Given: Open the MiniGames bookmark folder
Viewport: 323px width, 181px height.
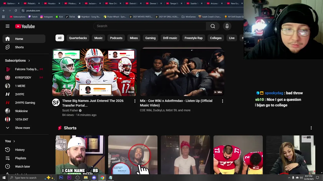Looking at the screenshot, I should coord(189,17).
